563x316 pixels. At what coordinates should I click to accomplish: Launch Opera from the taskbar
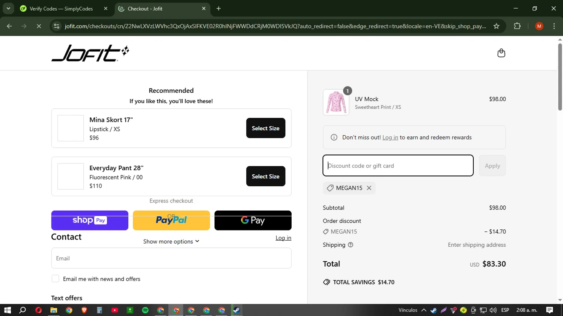coord(38,310)
